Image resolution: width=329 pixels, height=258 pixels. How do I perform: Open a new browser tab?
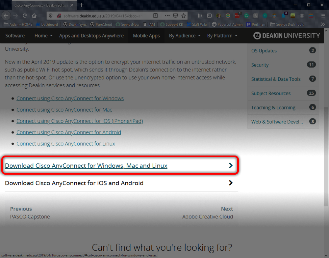click(x=82, y=5)
